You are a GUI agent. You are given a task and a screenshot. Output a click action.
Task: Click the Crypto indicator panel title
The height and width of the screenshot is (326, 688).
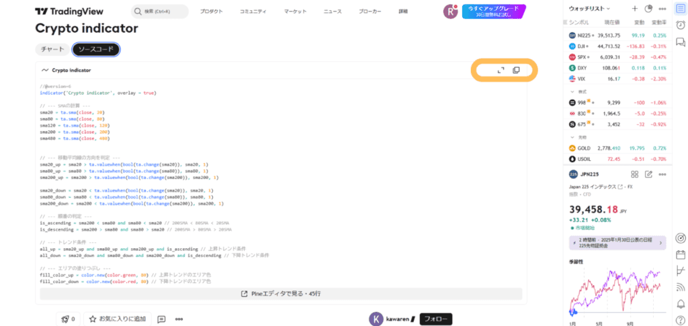coord(71,70)
